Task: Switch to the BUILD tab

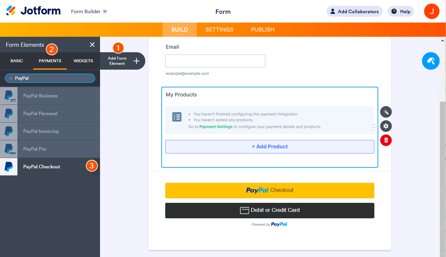Action: click(179, 30)
